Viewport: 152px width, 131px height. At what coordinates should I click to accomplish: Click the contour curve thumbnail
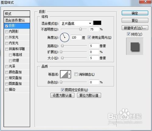tap(64, 74)
